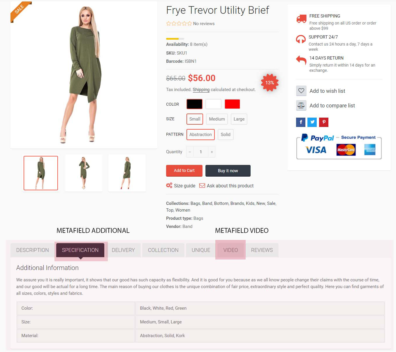Choose the Solid pattern option
The height and width of the screenshot is (352, 396).
click(x=226, y=135)
